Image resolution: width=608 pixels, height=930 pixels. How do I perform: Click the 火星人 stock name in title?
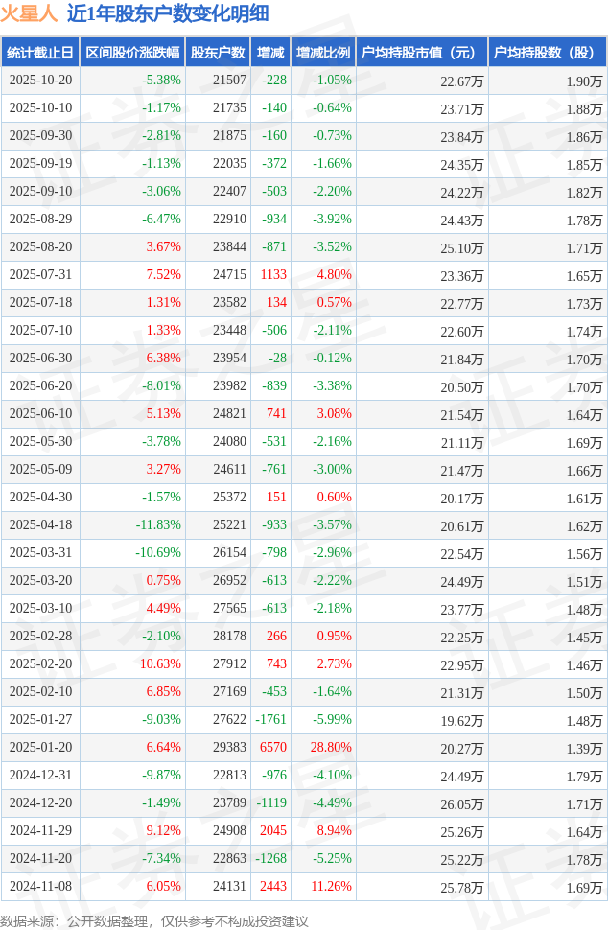click(x=29, y=13)
